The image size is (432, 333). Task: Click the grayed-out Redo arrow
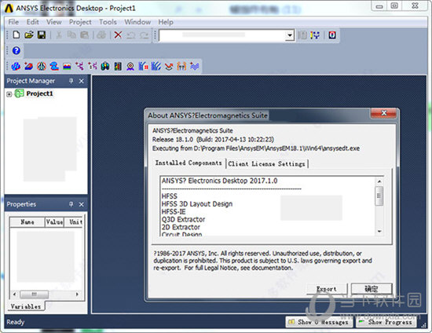[144, 35]
